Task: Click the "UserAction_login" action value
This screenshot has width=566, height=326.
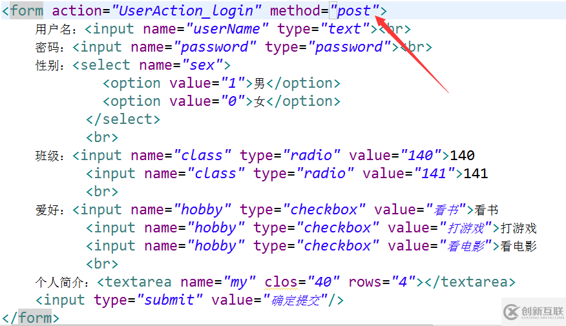Action: pyautogui.click(x=186, y=10)
